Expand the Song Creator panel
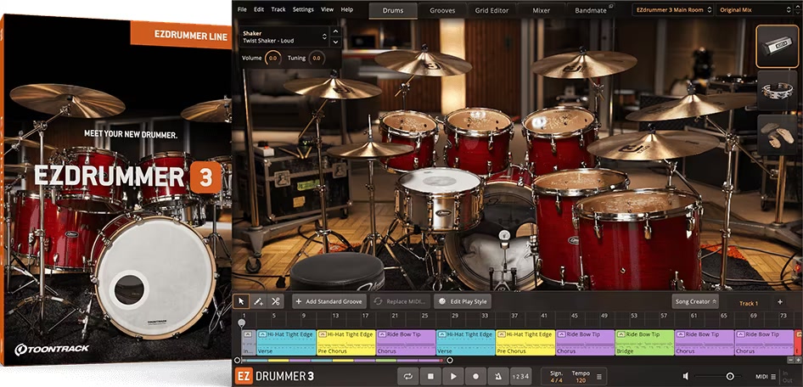This screenshot has height=387, width=803. tap(695, 301)
